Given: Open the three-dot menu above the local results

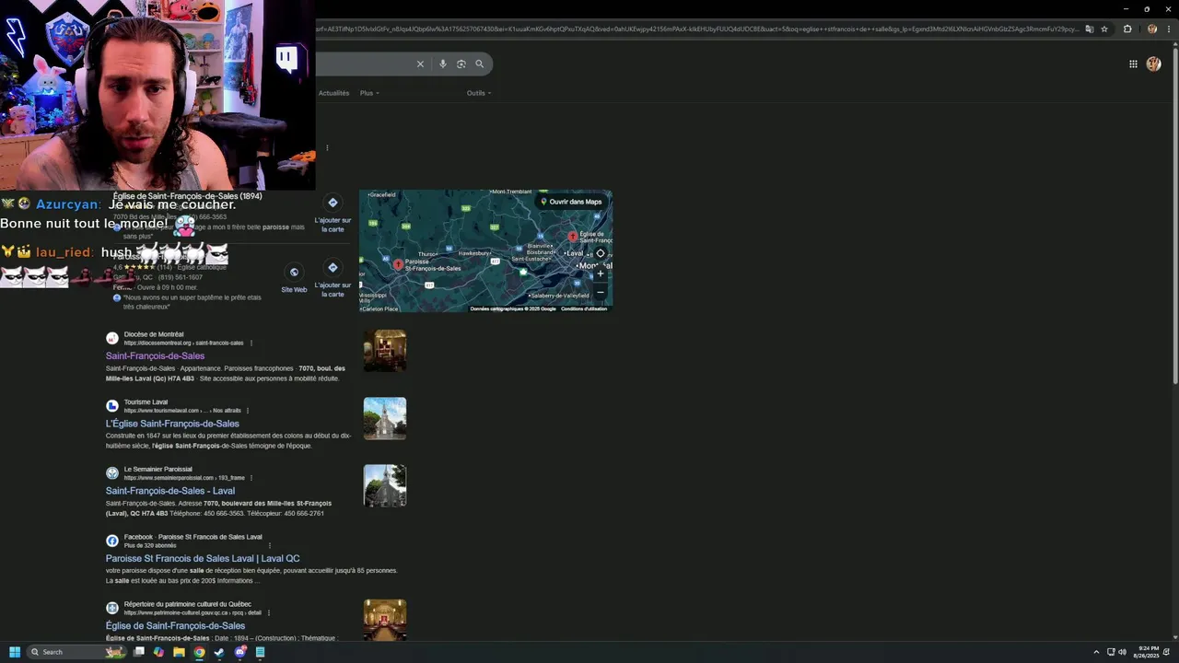Looking at the screenshot, I should pos(327,147).
